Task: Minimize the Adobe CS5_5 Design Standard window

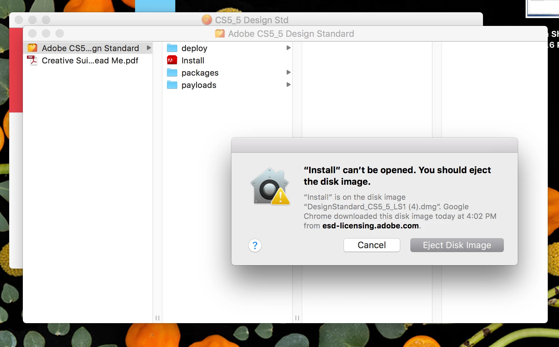Action: (46, 33)
